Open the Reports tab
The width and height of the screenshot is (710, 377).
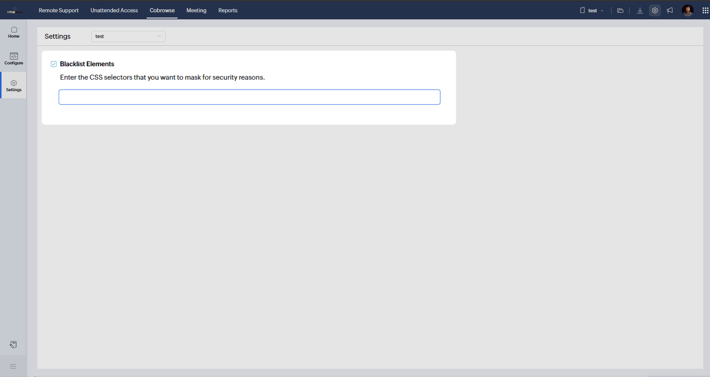tap(228, 10)
